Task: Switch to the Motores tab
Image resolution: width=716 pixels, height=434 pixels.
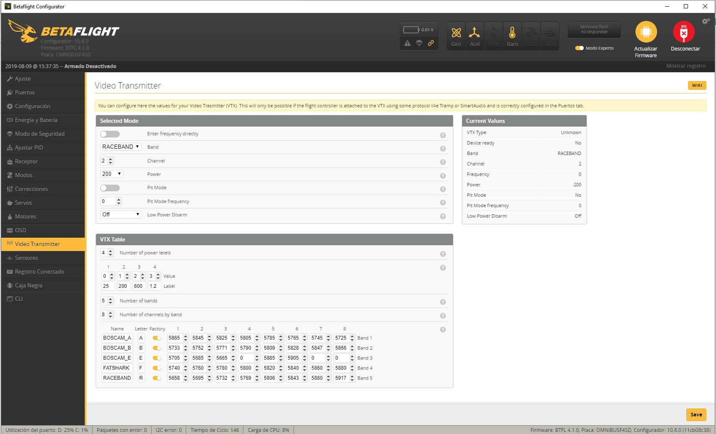Action: [43, 216]
